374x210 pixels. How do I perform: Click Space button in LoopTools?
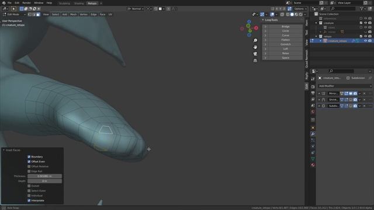(x=285, y=58)
